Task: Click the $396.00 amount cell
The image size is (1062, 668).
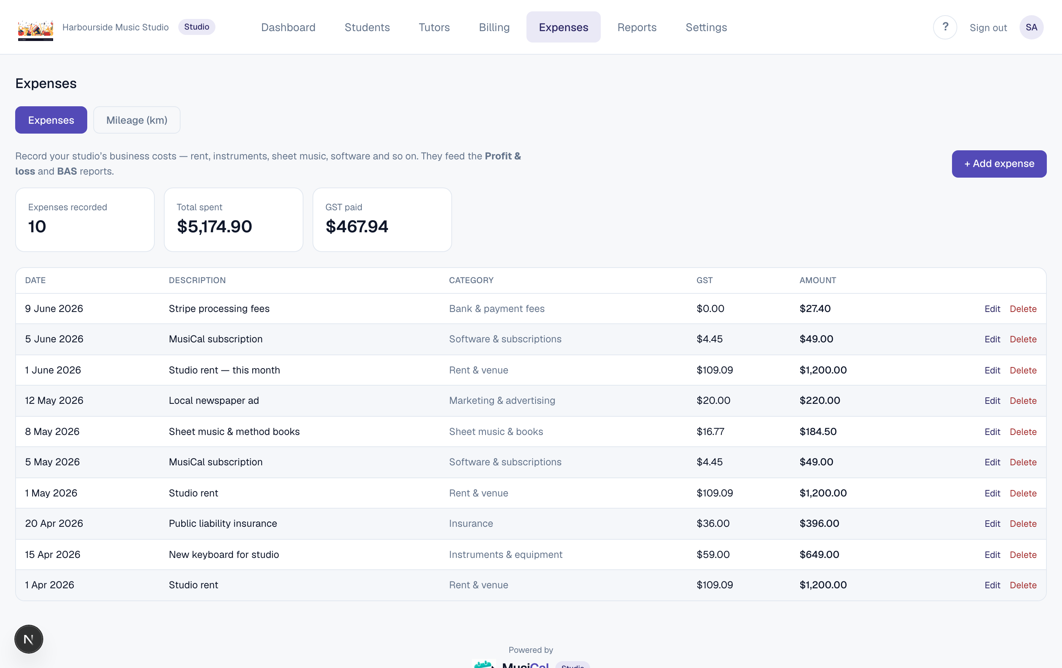Action: 819,523
